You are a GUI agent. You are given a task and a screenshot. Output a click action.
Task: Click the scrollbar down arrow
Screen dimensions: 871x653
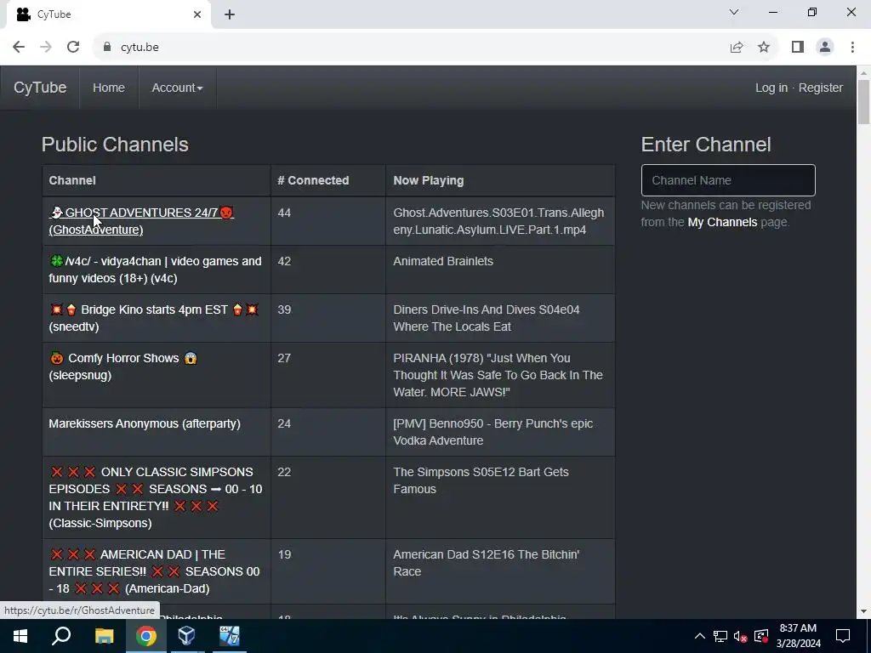(x=864, y=611)
